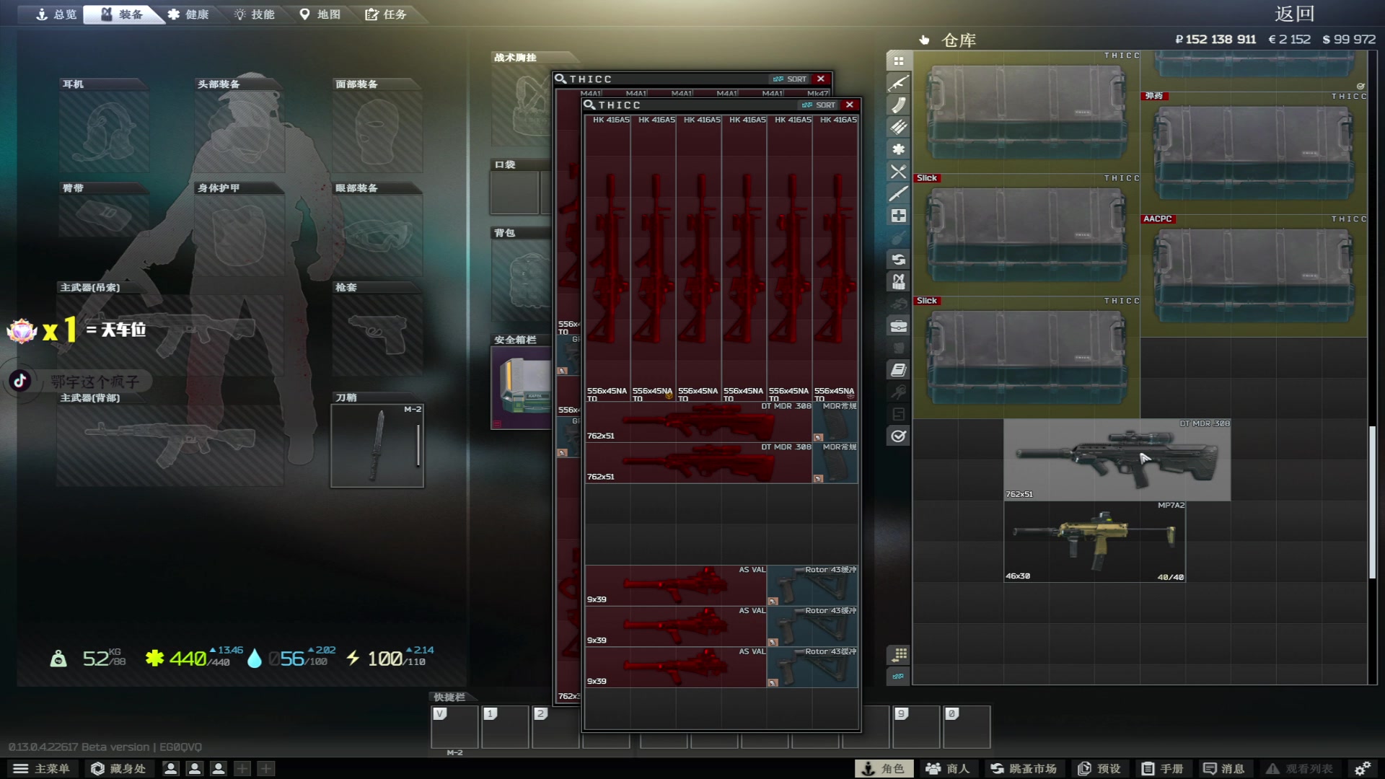Select the DT MDR 308 in the stash
Image resolution: width=1385 pixels, height=779 pixels.
[1117, 459]
